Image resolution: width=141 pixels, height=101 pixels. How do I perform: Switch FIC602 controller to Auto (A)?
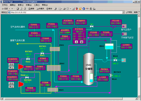click(x=76, y=42)
